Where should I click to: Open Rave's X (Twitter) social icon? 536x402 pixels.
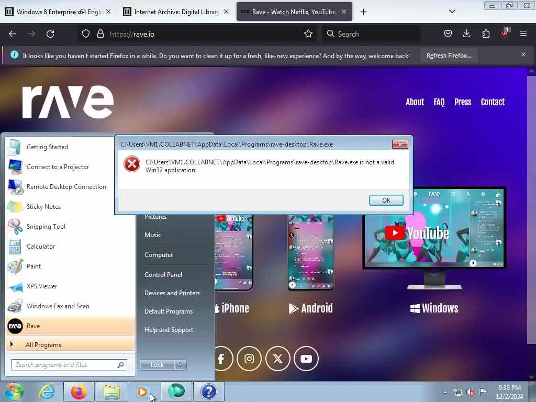tap(277, 359)
